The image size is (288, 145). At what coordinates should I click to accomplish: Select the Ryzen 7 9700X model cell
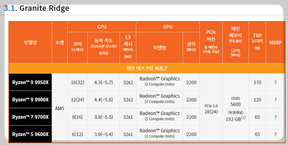30,117
